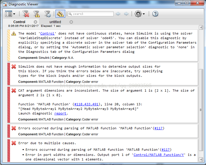Viewport: 206px width, 165px height.
Task: Go to previous search result arrow
Action: pos(118,14)
